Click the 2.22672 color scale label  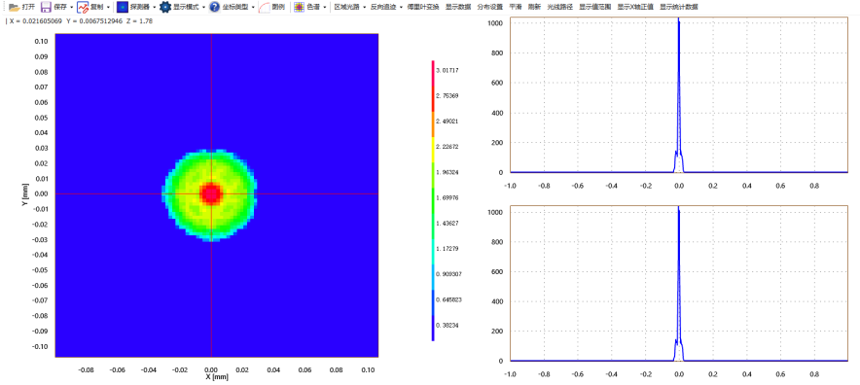click(x=448, y=147)
